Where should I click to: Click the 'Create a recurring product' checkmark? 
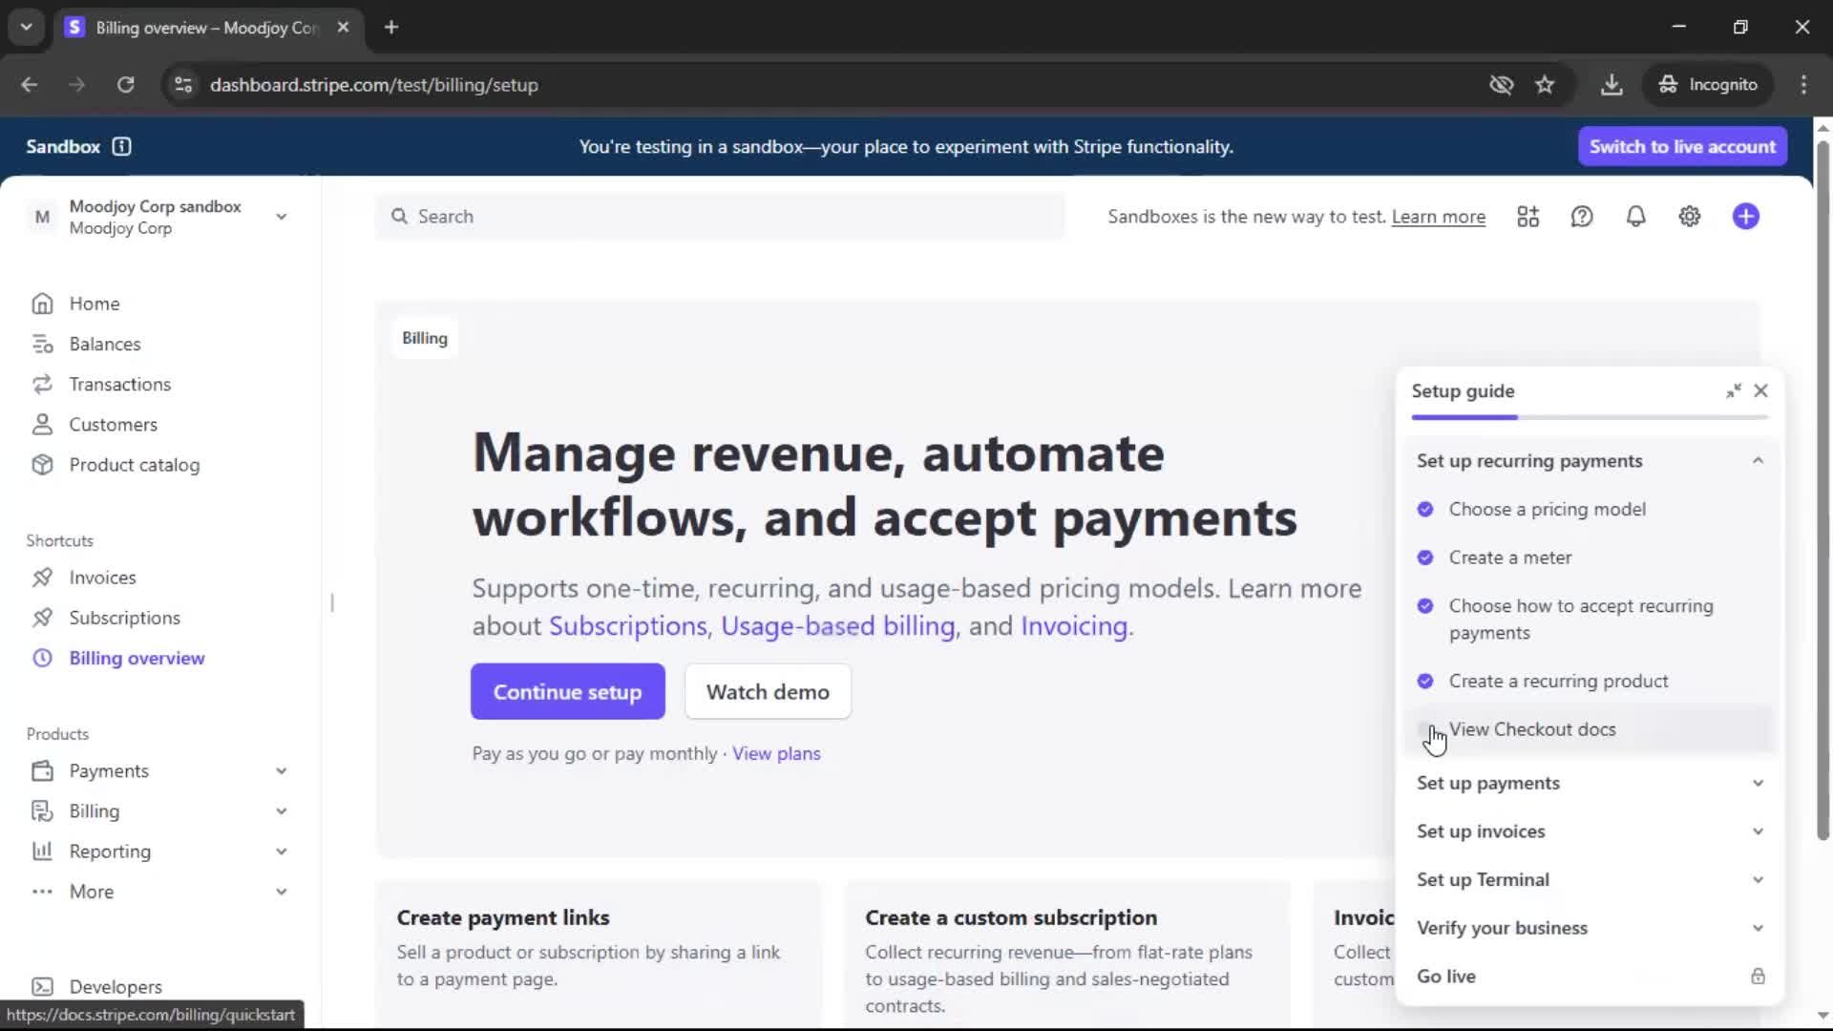(x=1425, y=682)
